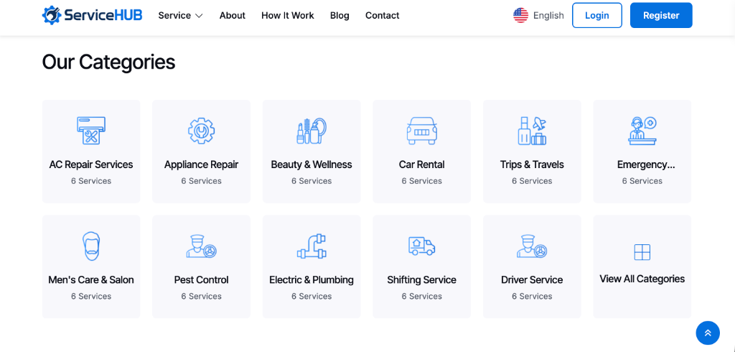Screen dimensions: 735x352
Task: Open the Electric & Plumbing pipe icon
Action: pyautogui.click(x=312, y=246)
